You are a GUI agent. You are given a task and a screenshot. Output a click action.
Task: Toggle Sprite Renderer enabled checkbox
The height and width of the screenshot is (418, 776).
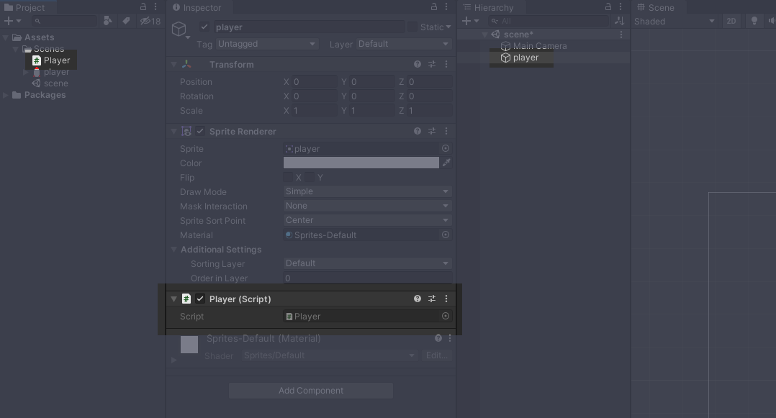[x=200, y=131]
